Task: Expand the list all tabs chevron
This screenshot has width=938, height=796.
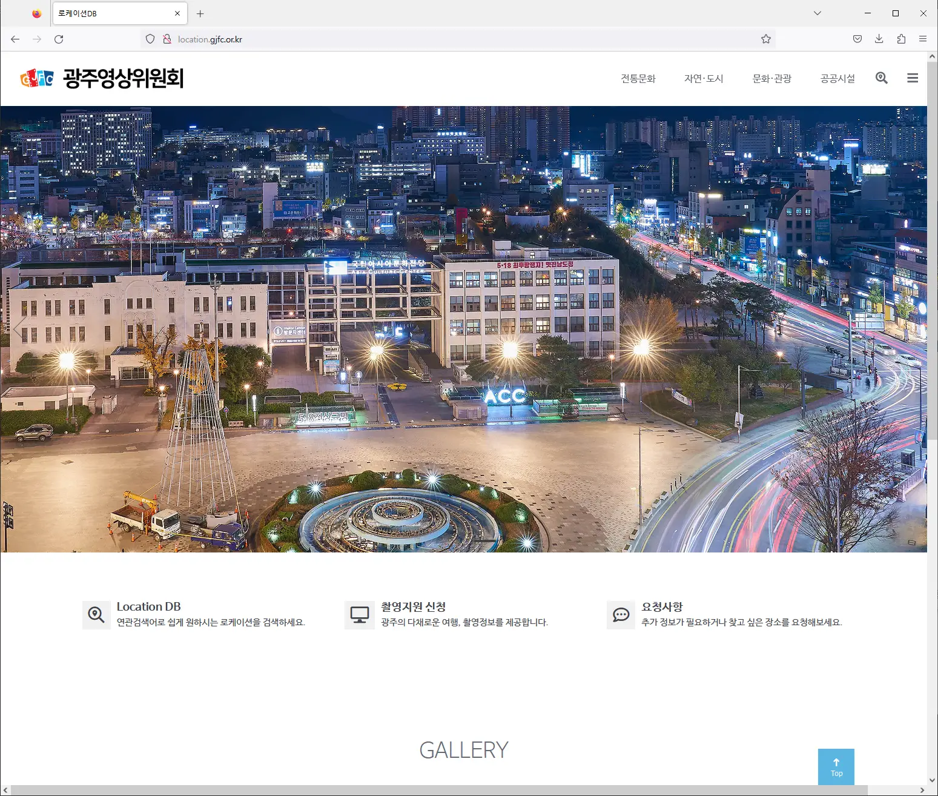Action: [x=817, y=13]
